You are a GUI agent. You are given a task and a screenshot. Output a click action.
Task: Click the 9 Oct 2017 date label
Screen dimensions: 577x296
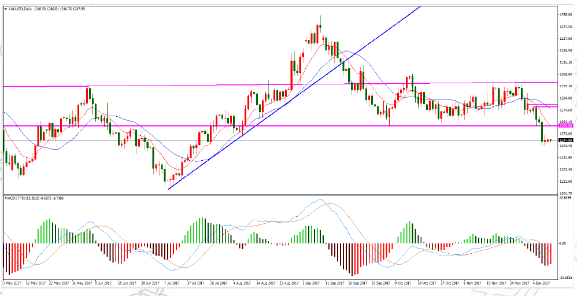point(403,283)
